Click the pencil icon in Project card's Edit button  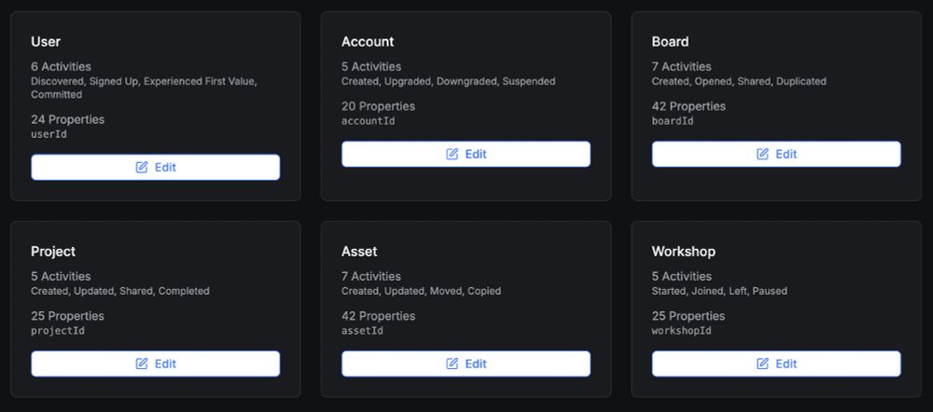coord(142,364)
